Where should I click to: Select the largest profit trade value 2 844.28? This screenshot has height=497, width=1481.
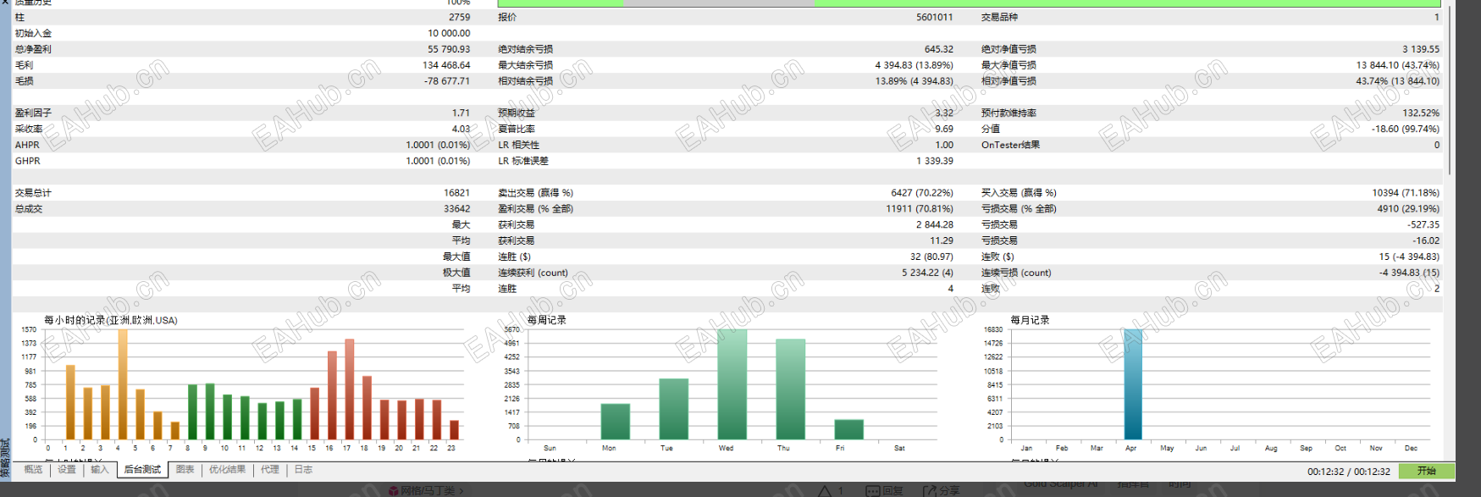coord(935,225)
